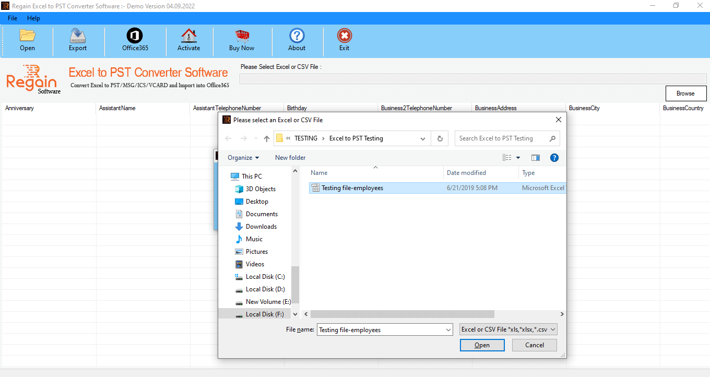Open the folder path breadcrumb dropdown
This screenshot has height=377, width=710.
point(423,138)
